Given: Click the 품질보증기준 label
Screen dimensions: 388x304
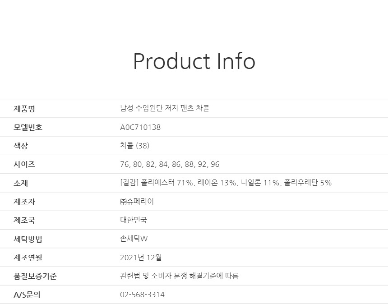Looking at the screenshot, I should (x=35, y=276).
